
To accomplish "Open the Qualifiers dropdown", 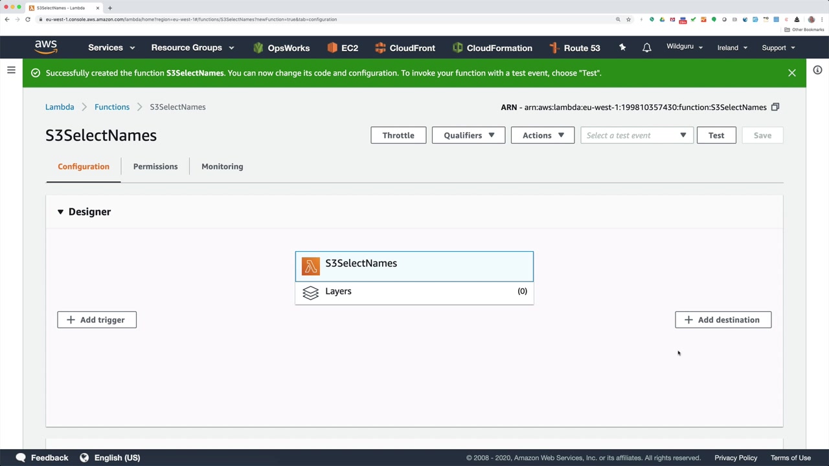I will (x=468, y=135).
